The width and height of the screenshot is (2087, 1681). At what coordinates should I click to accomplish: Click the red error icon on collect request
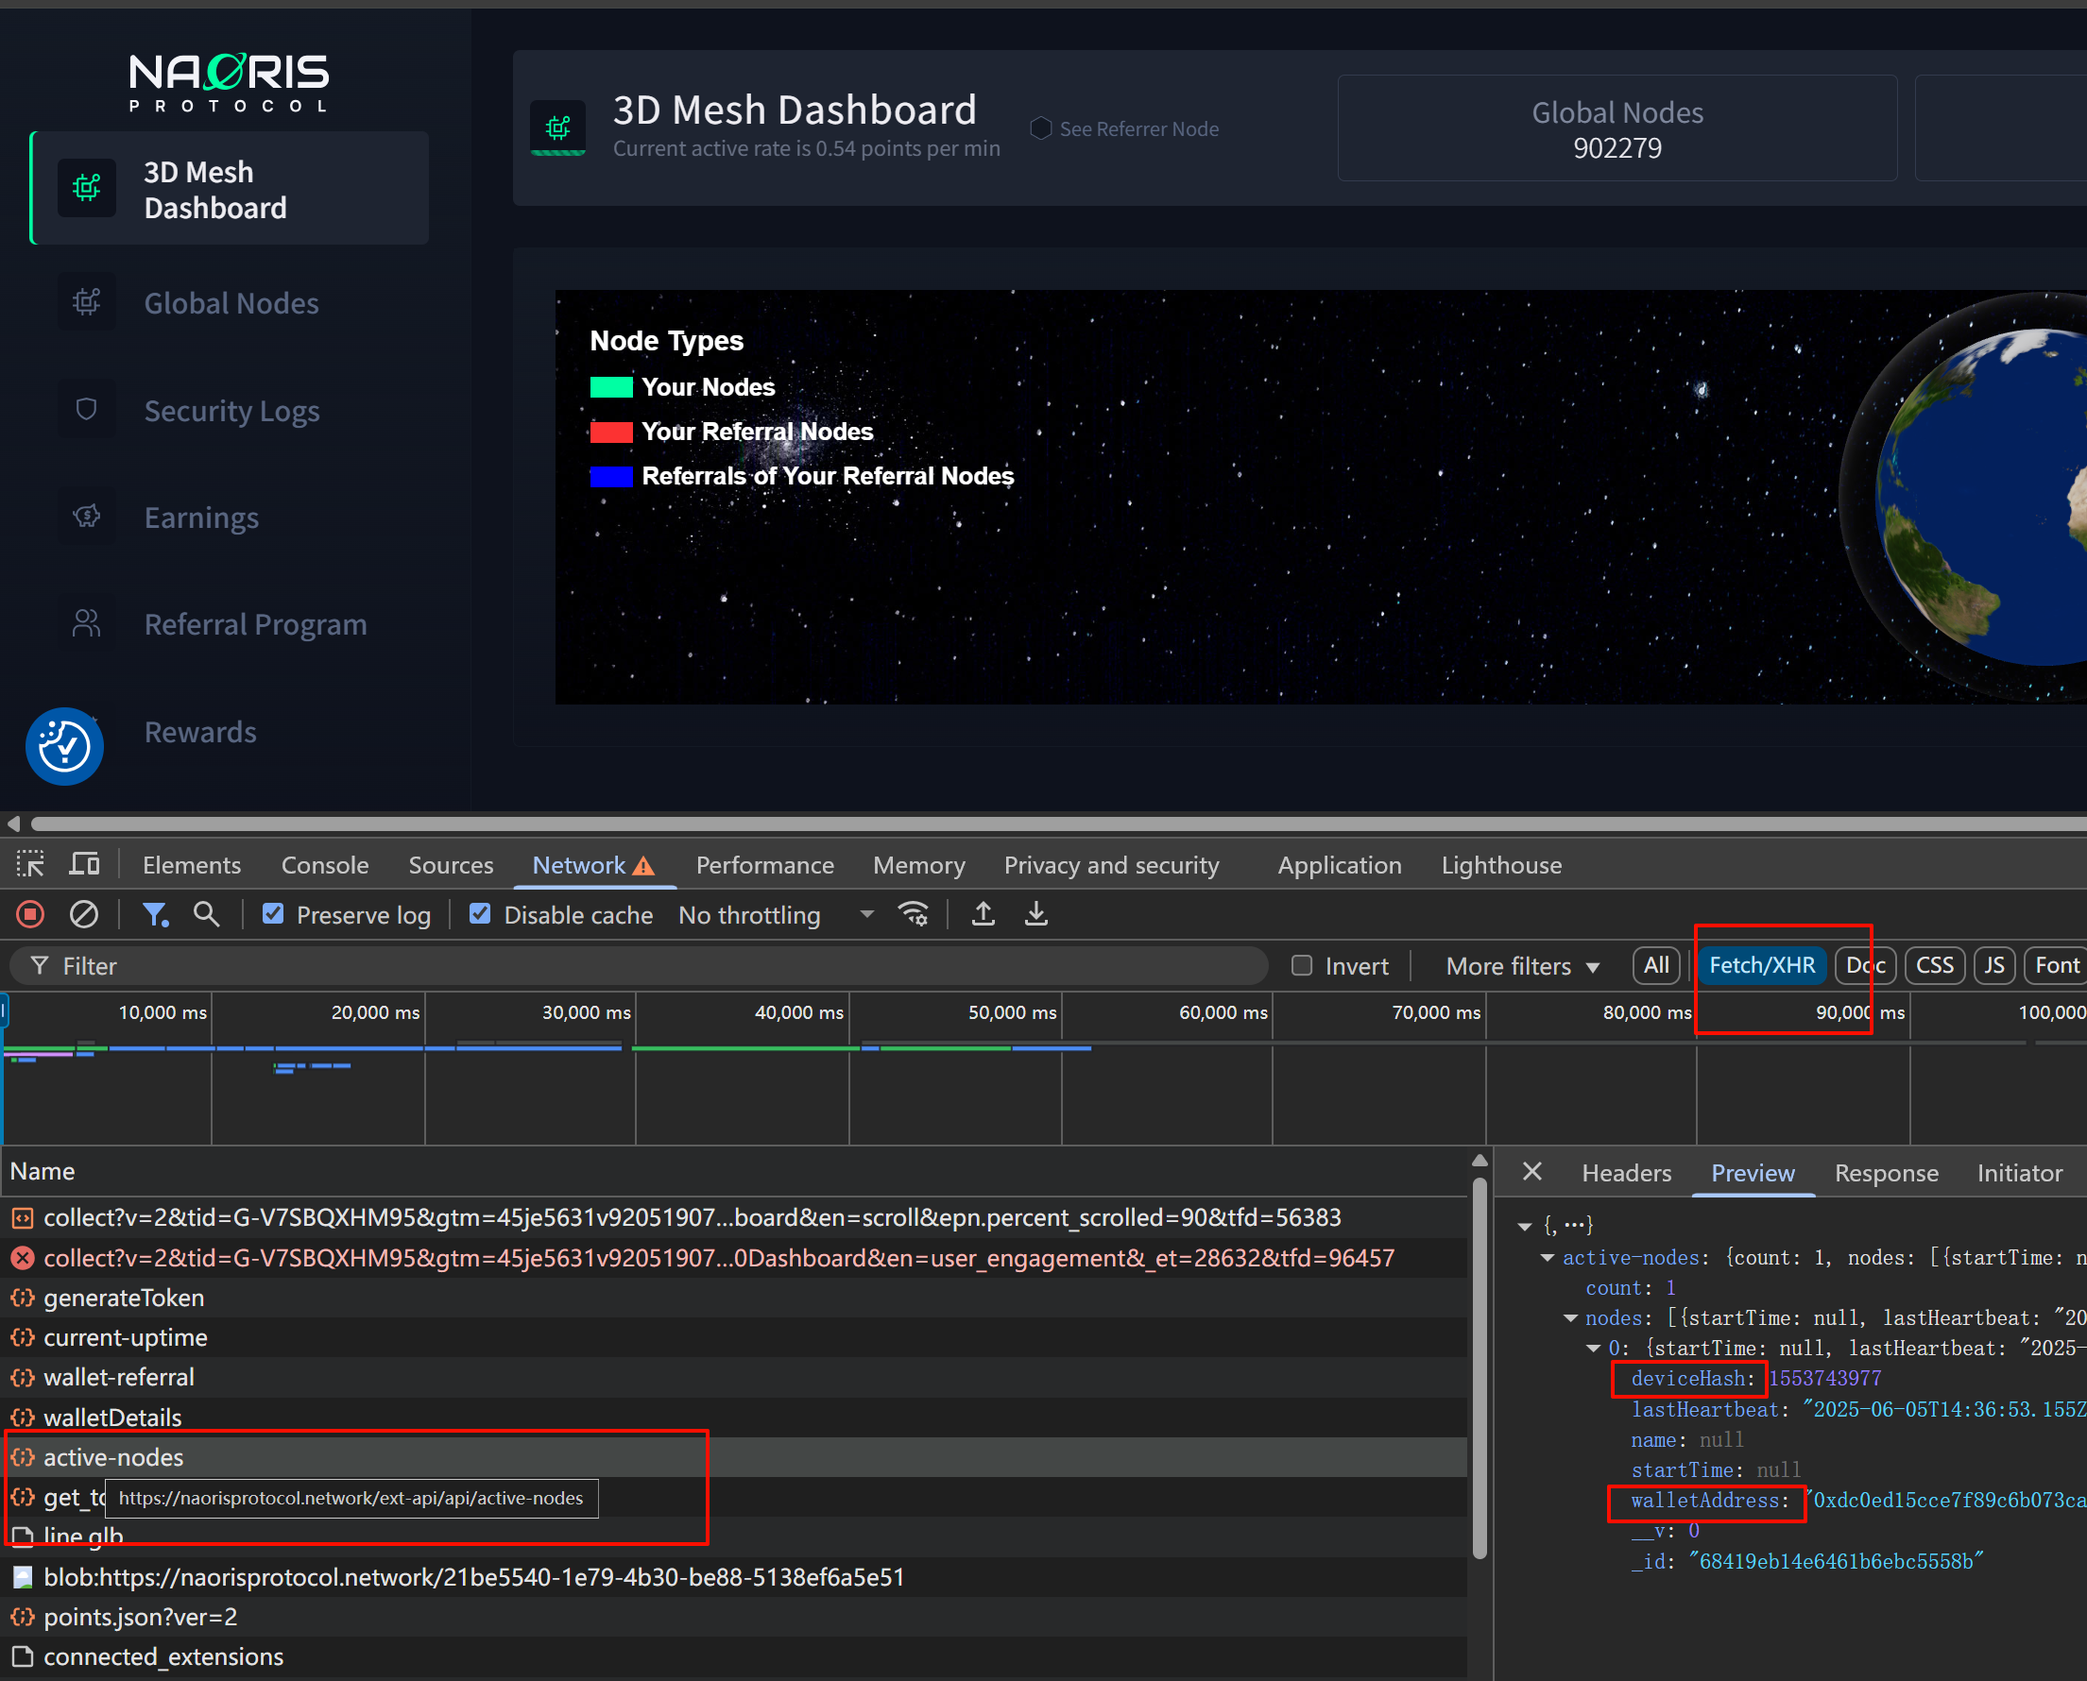pyautogui.click(x=23, y=1258)
